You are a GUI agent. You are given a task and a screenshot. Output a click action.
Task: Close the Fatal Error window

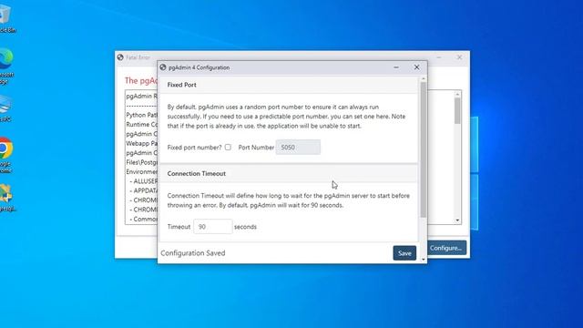459,57
